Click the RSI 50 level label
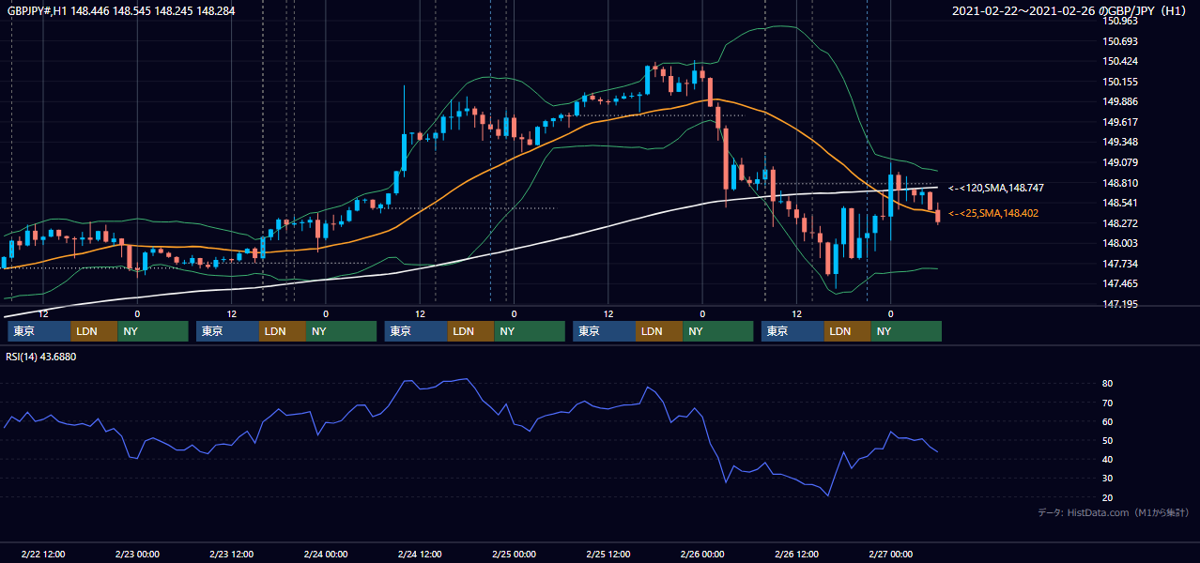The image size is (1200, 563). tap(1108, 440)
